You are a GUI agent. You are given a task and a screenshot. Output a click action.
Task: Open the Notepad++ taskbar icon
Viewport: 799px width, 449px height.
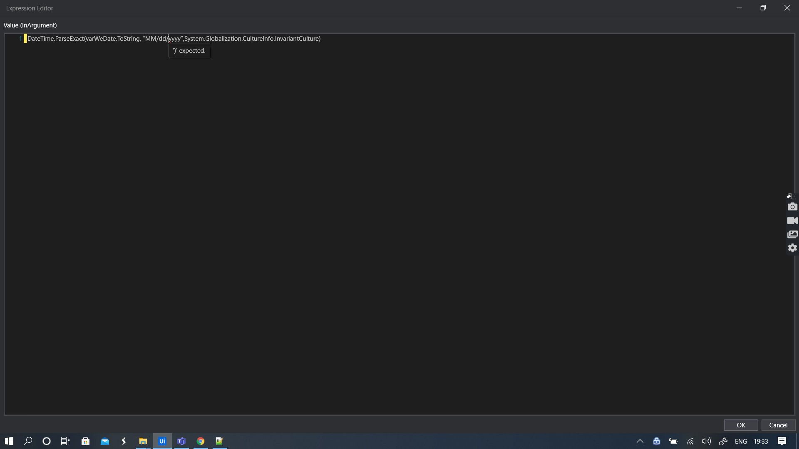click(x=220, y=441)
